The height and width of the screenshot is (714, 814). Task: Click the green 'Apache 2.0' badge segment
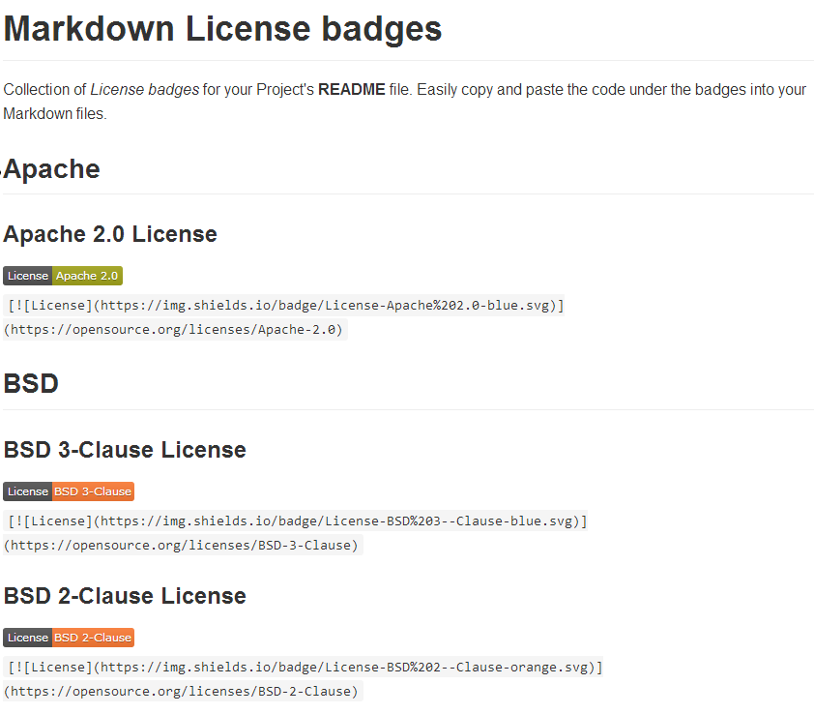tap(87, 275)
